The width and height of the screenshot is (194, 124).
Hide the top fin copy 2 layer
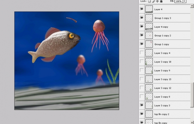tap(142, 114)
